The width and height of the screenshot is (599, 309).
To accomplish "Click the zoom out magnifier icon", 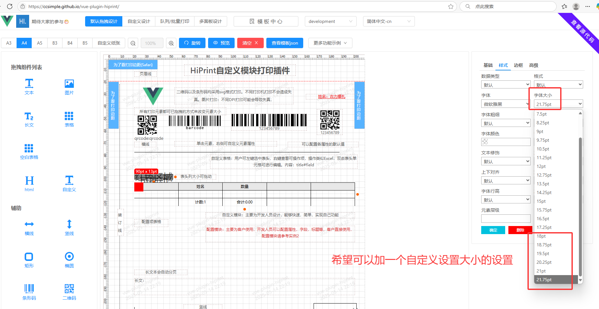I will click(x=133, y=43).
